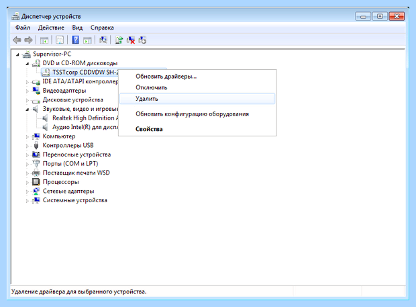The width and height of the screenshot is (416, 307).
Task: Select the Поставщик печати WSD printer icon
Action: click(36, 173)
